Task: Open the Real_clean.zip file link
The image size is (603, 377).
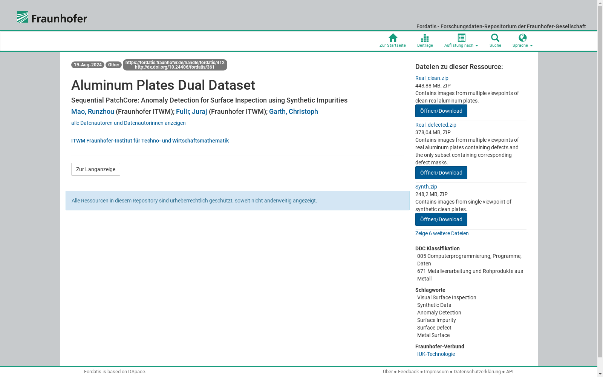Action: 432,78
